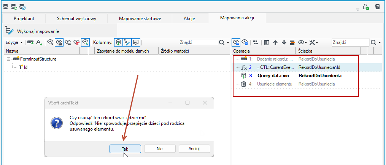Open the Edycja dropdown menu
386x165 pixels.
pos(14,42)
